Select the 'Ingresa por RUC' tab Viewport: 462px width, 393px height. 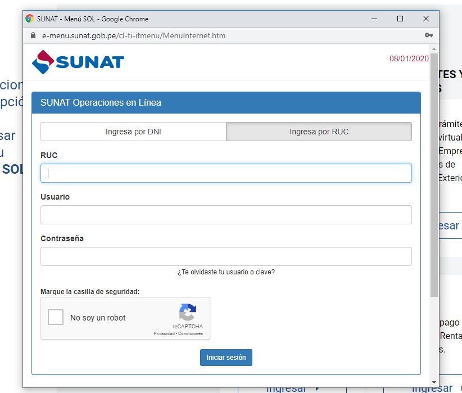click(319, 132)
